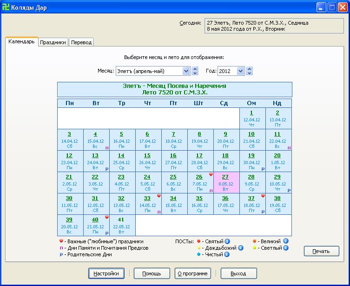350x286 pixels.
Task: Click ancestors memory marker on day 4
Action: pos(107,148)
